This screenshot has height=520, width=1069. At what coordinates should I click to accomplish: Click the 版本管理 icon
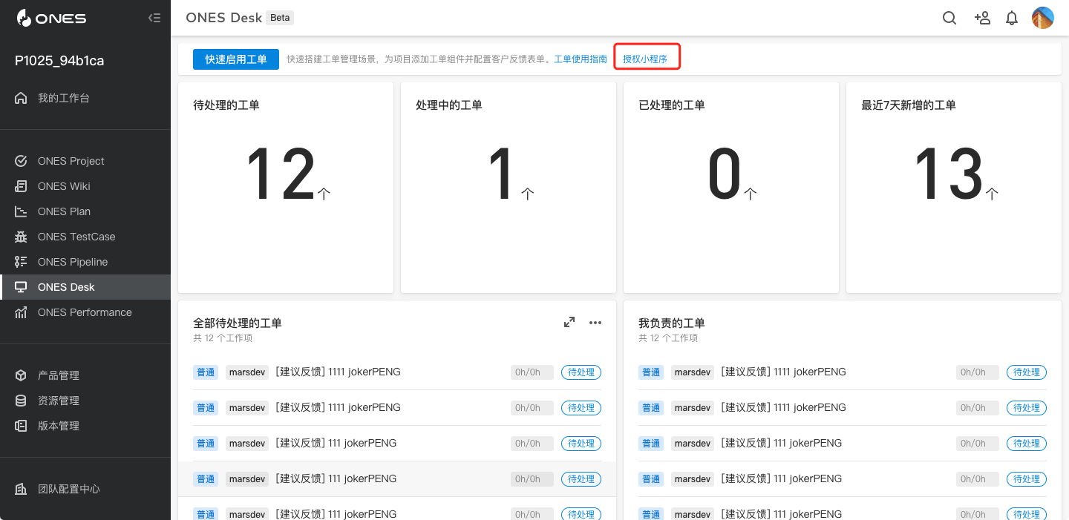pyautogui.click(x=21, y=426)
